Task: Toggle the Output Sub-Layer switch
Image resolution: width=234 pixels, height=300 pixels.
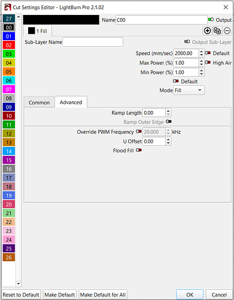Action: pos(187,41)
